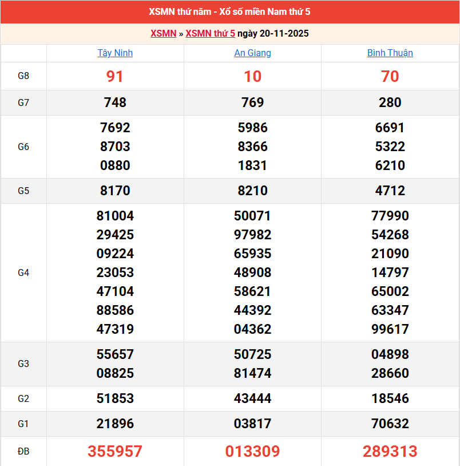Click Bình Thuận special prize 289313
The width and height of the screenshot is (460, 466).
[x=390, y=452]
